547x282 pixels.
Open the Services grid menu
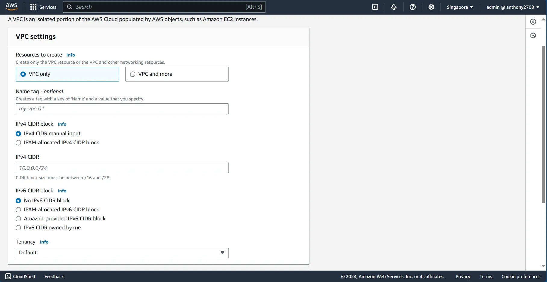pos(33,7)
